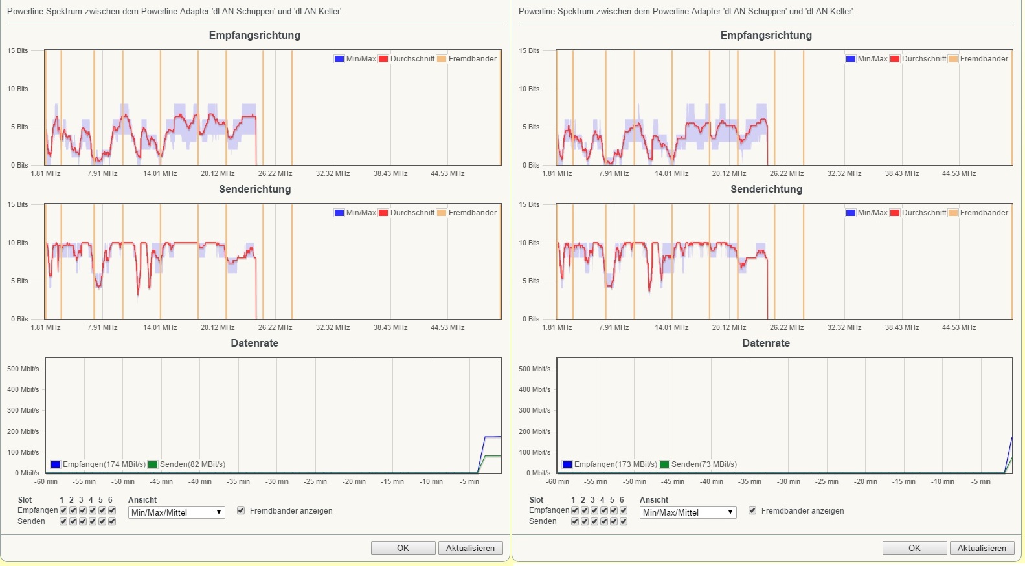Click 'Slot' label in right window
This screenshot has height=566, width=1025.
tap(536, 500)
